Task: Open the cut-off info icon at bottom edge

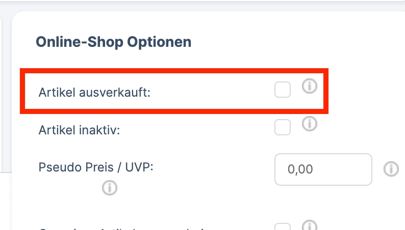Action: (x=310, y=225)
